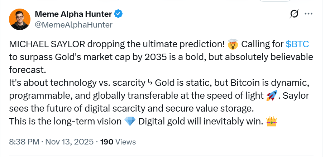
Task: Click the Meme Alpha Hunter display name
Action: pyautogui.click(x=73, y=14)
